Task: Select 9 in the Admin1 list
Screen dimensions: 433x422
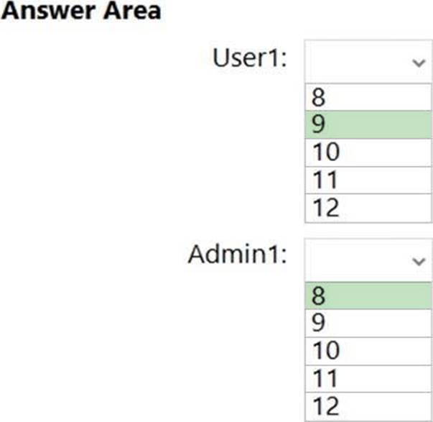Action: click(368, 323)
